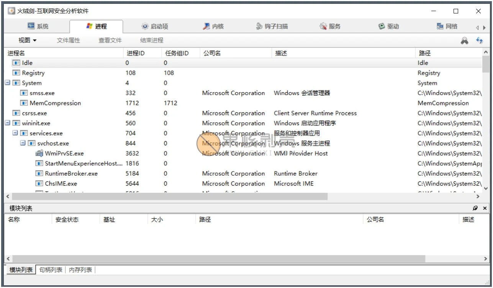The image size is (493, 288).
Task: Click the process list vertical scrollbar thumb
Action: click(x=486, y=64)
